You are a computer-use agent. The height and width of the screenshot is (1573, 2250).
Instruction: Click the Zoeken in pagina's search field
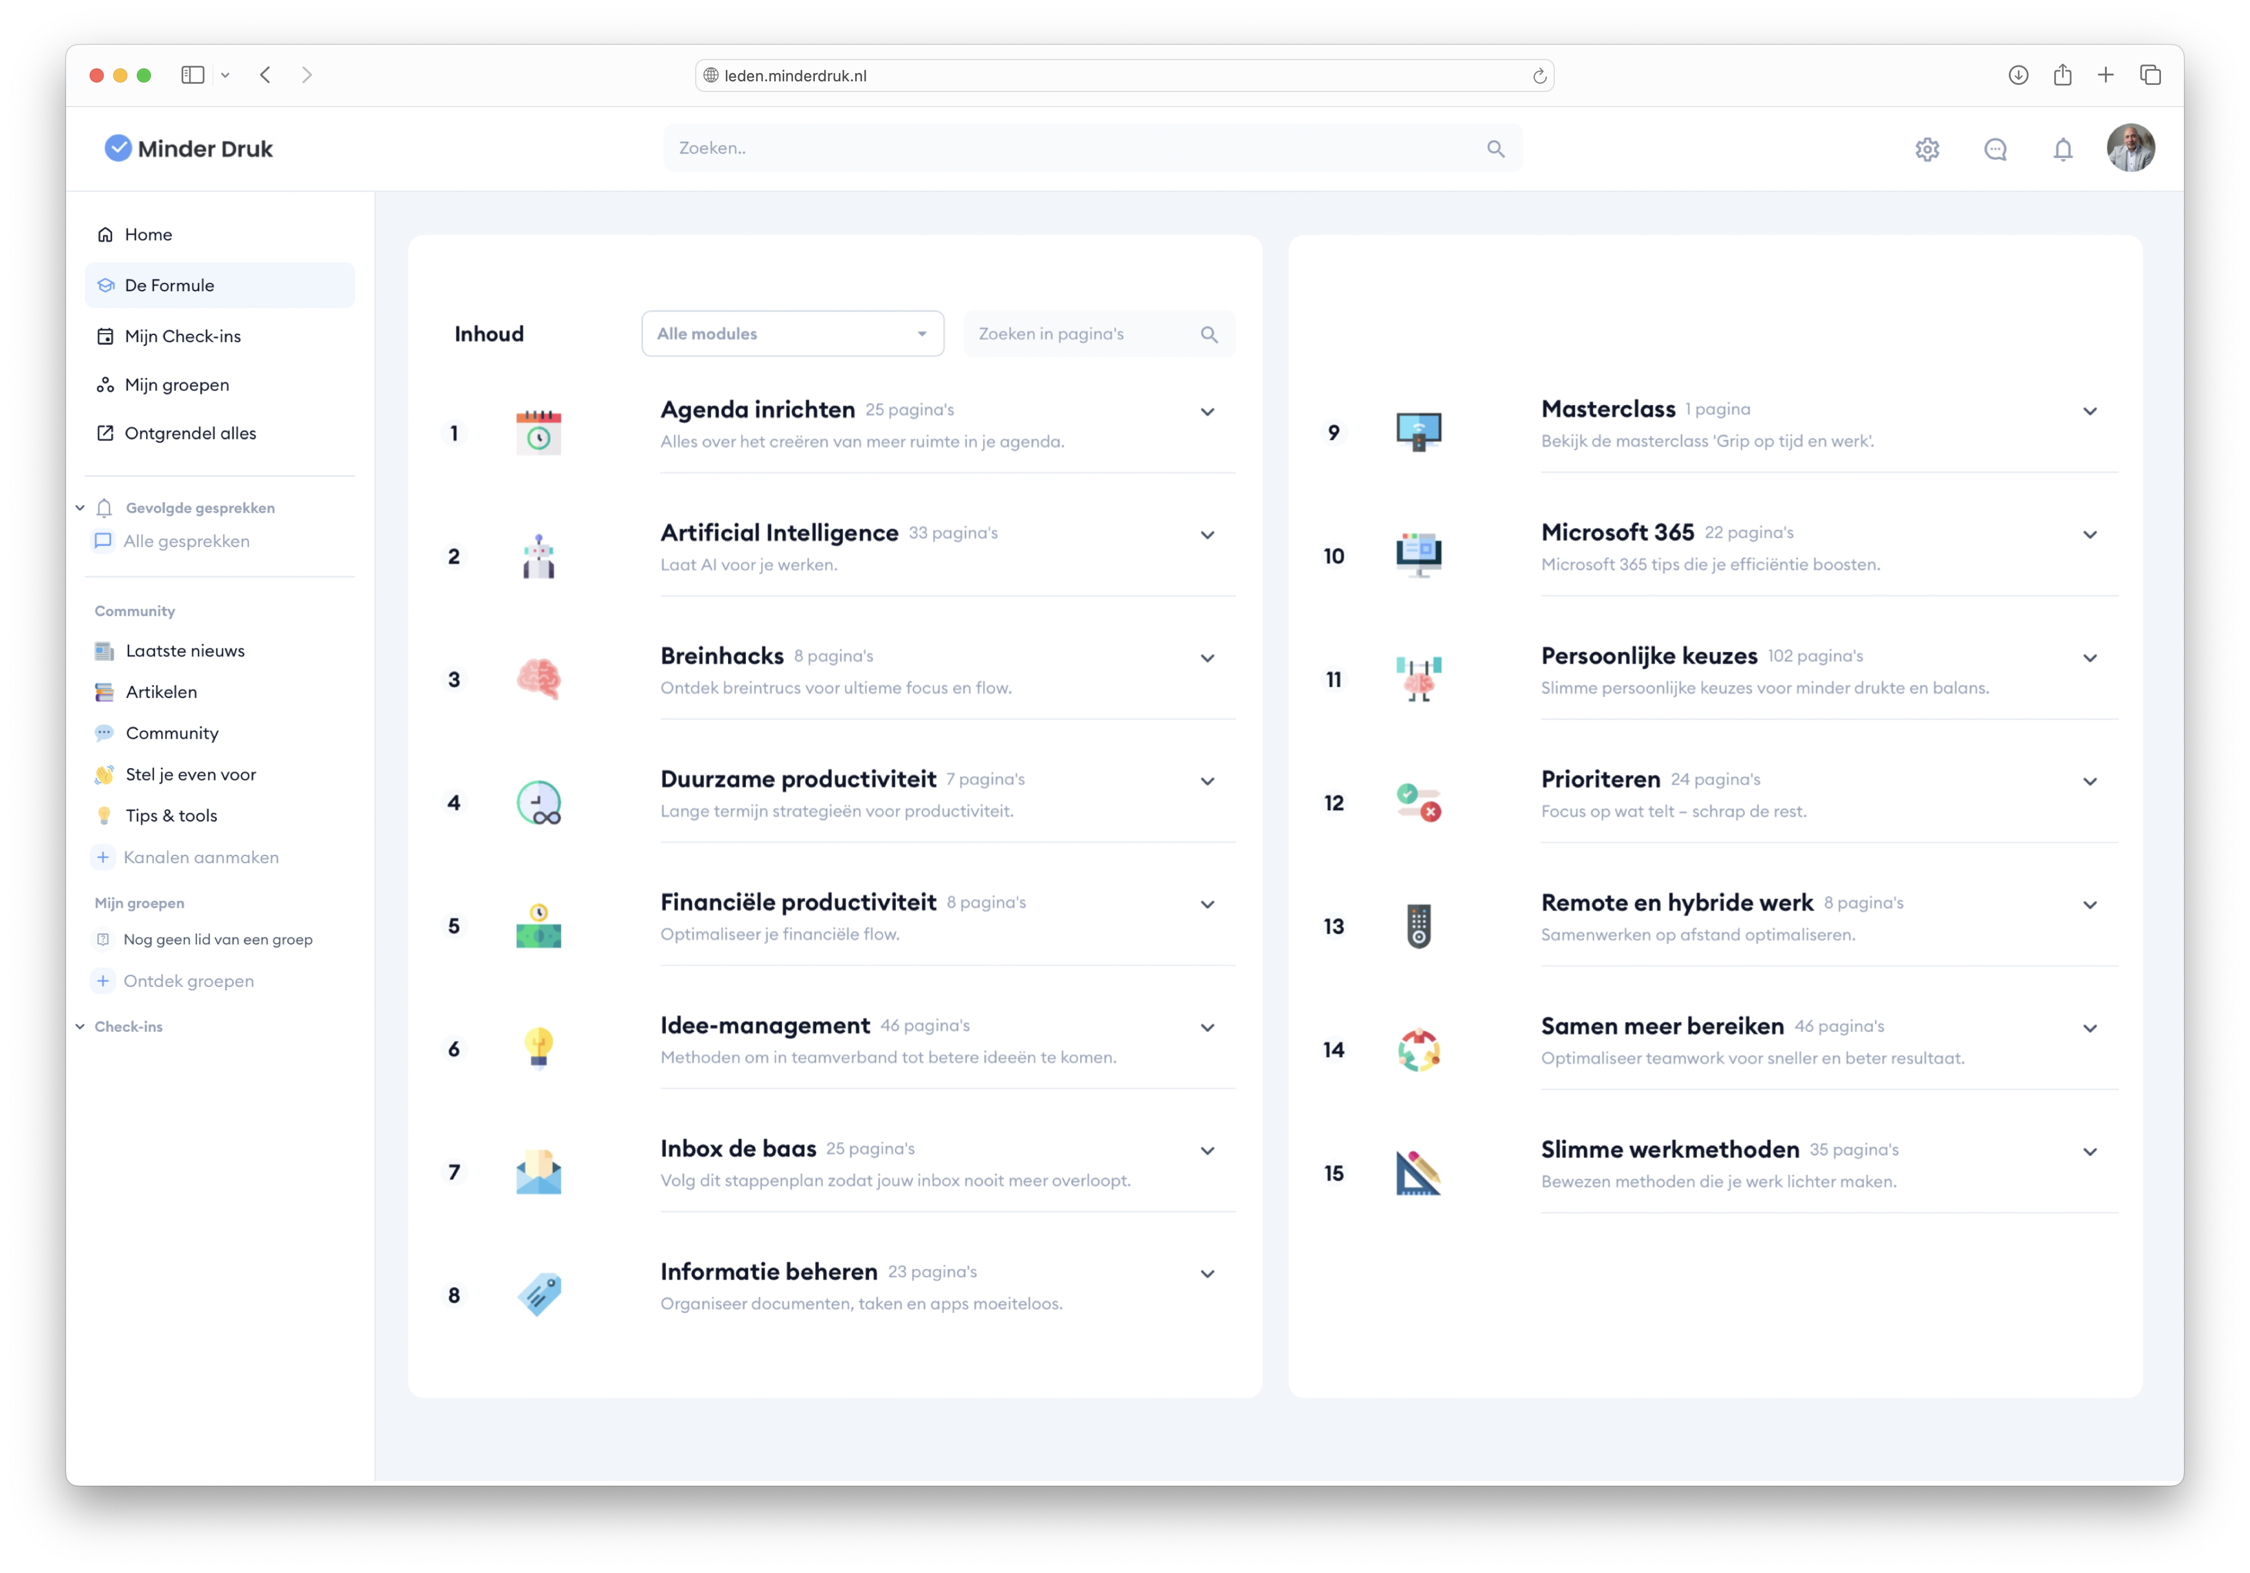point(1083,334)
